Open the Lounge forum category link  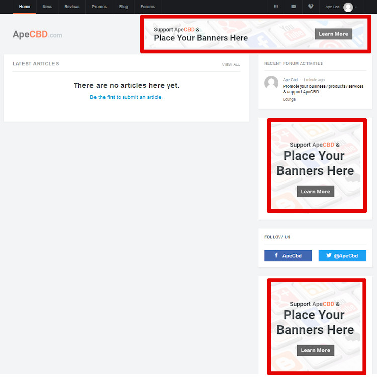[x=289, y=99]
